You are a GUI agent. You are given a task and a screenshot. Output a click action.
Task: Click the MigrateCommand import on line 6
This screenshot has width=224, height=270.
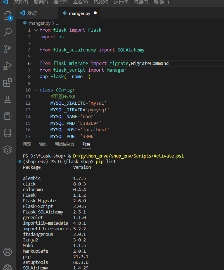point(150,63)
